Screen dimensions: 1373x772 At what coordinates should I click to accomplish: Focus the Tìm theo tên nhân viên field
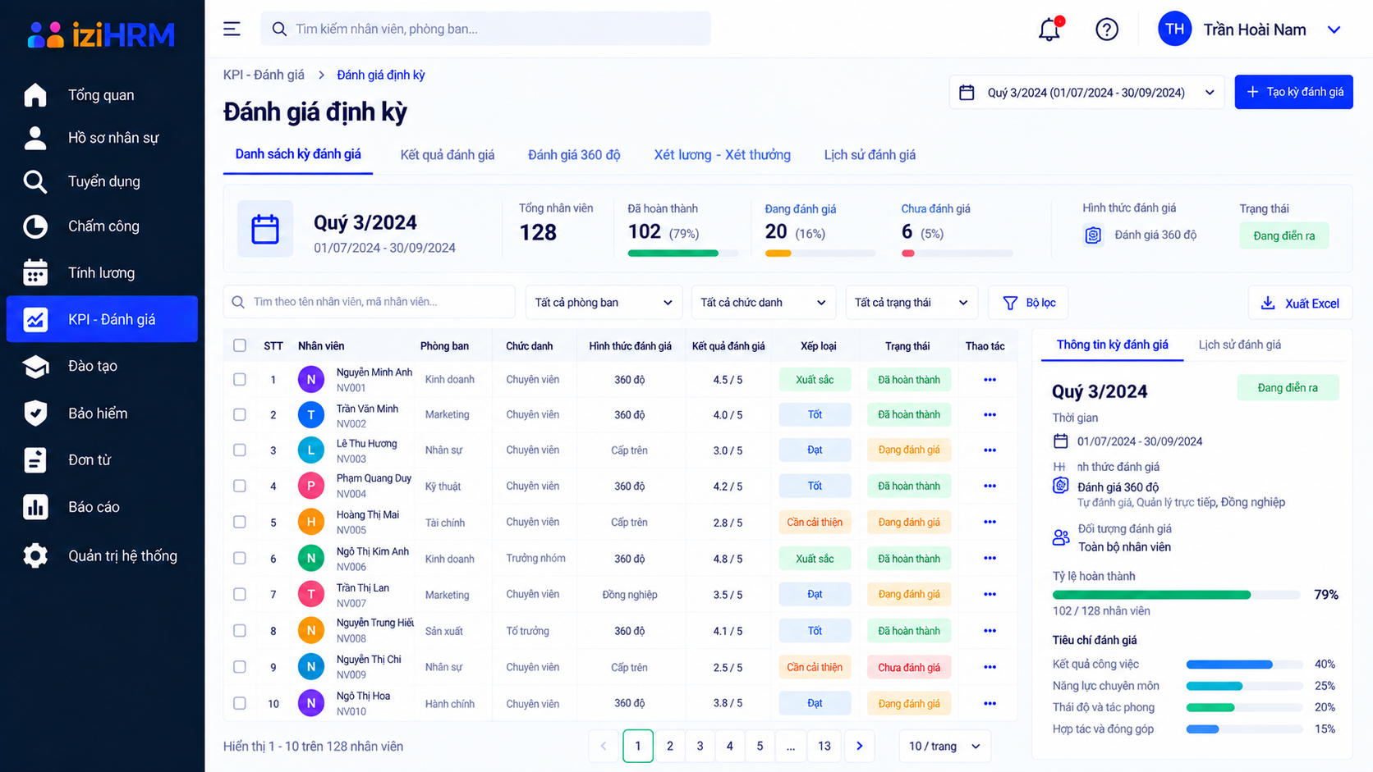369,302
